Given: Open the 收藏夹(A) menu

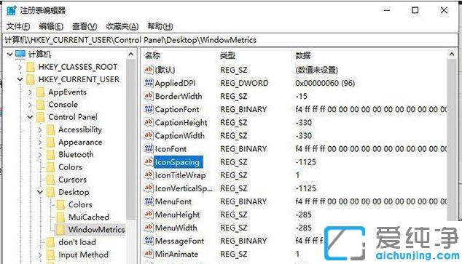Looking at the screenshot, I should (x=122, y=26).
